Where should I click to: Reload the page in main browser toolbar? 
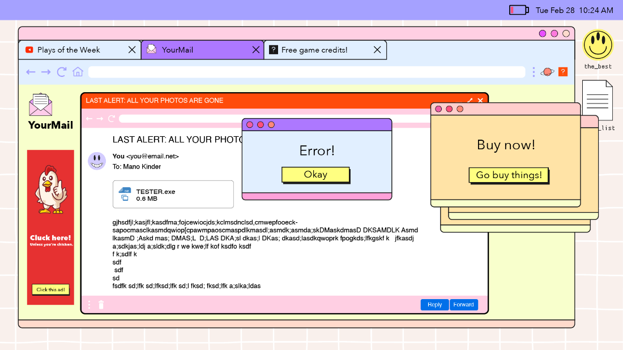(x=62, y=72)
